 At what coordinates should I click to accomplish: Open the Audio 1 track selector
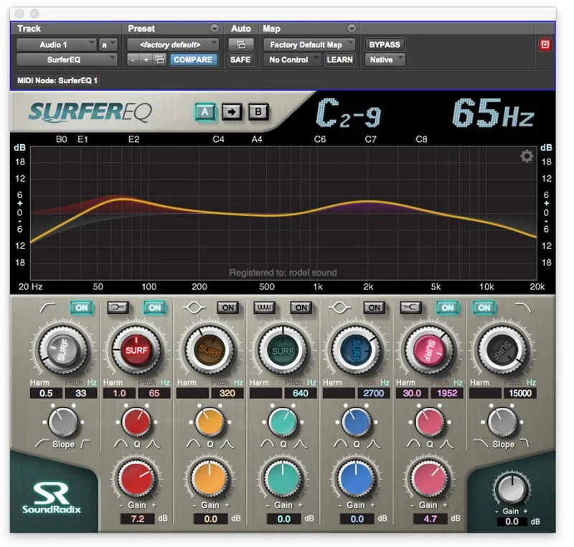pyautogui.click(x=57, y=45)
